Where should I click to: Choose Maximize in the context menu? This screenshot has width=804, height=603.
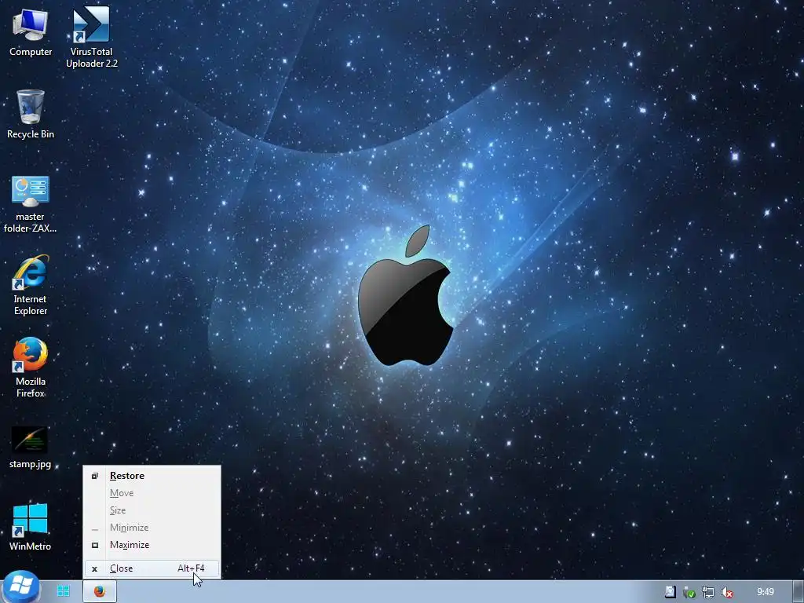point(152,545)
